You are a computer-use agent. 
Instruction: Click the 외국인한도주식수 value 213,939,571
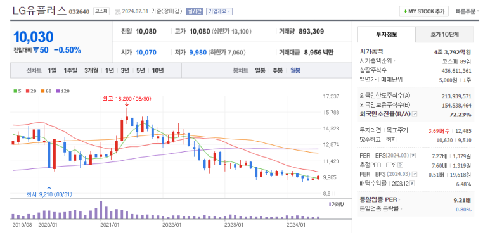(456, 96)
